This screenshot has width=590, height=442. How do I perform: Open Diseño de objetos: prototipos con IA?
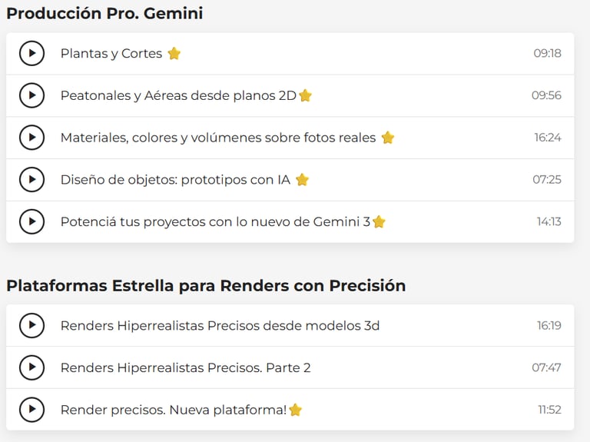(x=175, y=180)
